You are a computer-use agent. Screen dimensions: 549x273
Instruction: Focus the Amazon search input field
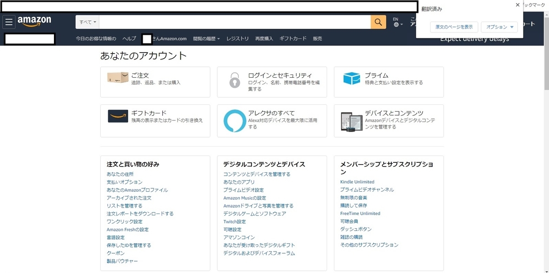click(235, 22)
